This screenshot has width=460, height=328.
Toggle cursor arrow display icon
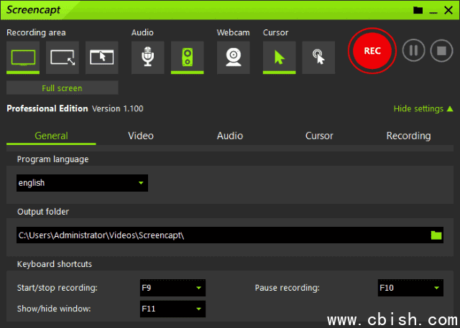[279, 57]
